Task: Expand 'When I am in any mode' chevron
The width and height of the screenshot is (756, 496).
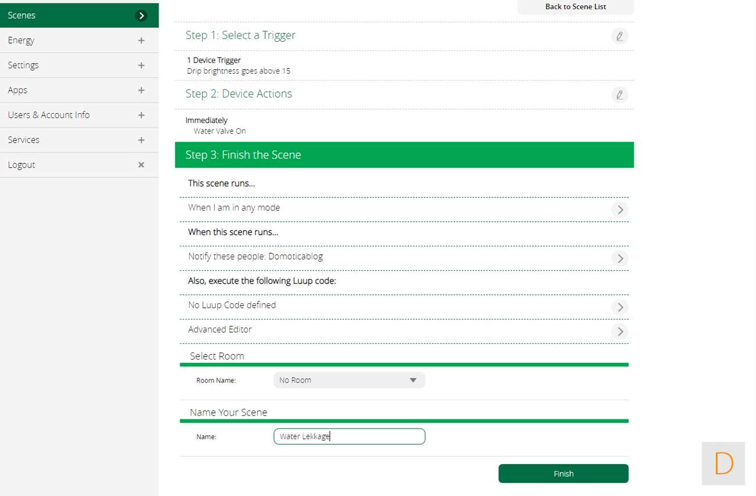Action: [619, 210]
